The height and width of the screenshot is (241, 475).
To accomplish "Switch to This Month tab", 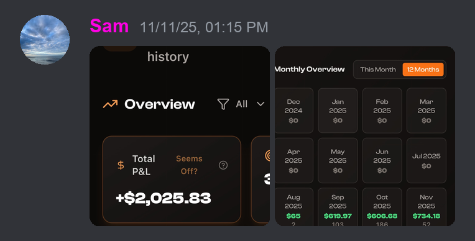I will point(378,70).
